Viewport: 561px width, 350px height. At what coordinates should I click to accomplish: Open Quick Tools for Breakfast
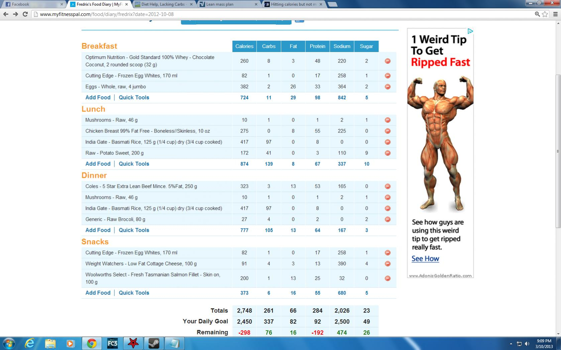(x=134, y=98)
